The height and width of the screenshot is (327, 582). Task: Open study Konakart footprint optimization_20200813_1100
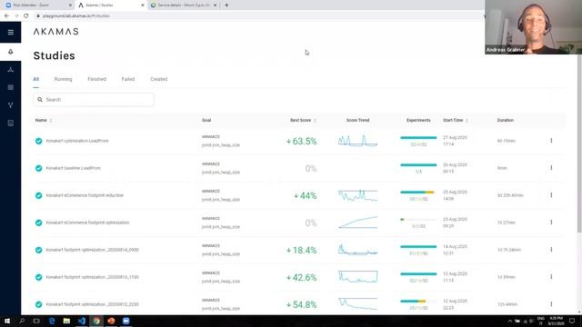click(92, 277)
